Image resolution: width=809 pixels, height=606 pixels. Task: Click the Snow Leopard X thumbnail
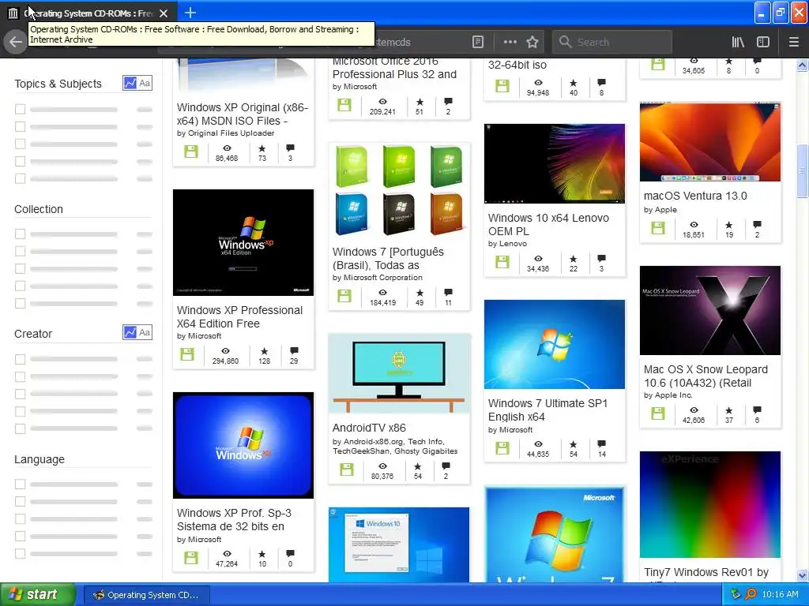tap(710, 310)
